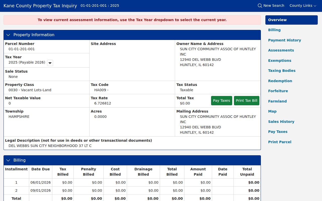
Task: Click the Total Tax value $0.00
Action: [x=185, y=103]
